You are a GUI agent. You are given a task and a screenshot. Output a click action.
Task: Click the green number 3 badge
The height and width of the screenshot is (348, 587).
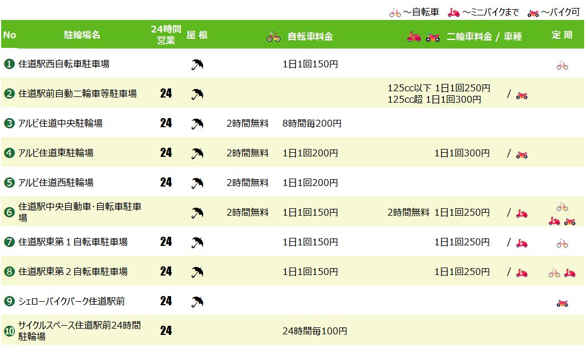click(9, 123)
